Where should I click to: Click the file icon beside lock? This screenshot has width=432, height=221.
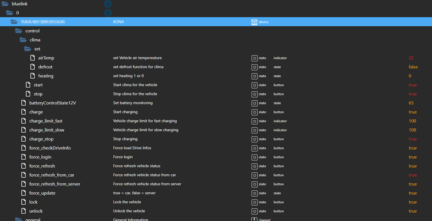point(24,202)
